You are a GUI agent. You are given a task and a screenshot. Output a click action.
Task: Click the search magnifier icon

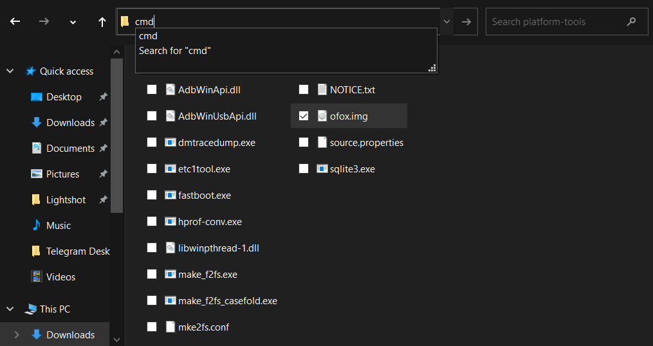(631, 22)
